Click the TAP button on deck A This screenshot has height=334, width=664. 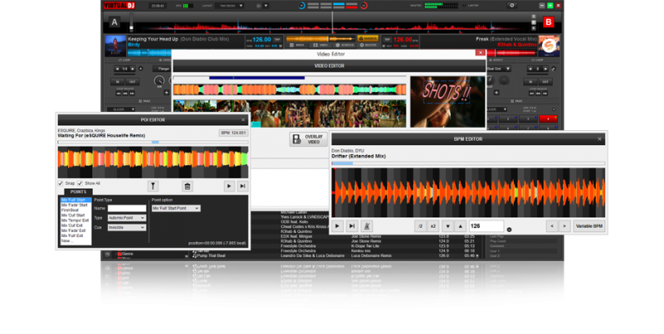click(x=277, y=39)
